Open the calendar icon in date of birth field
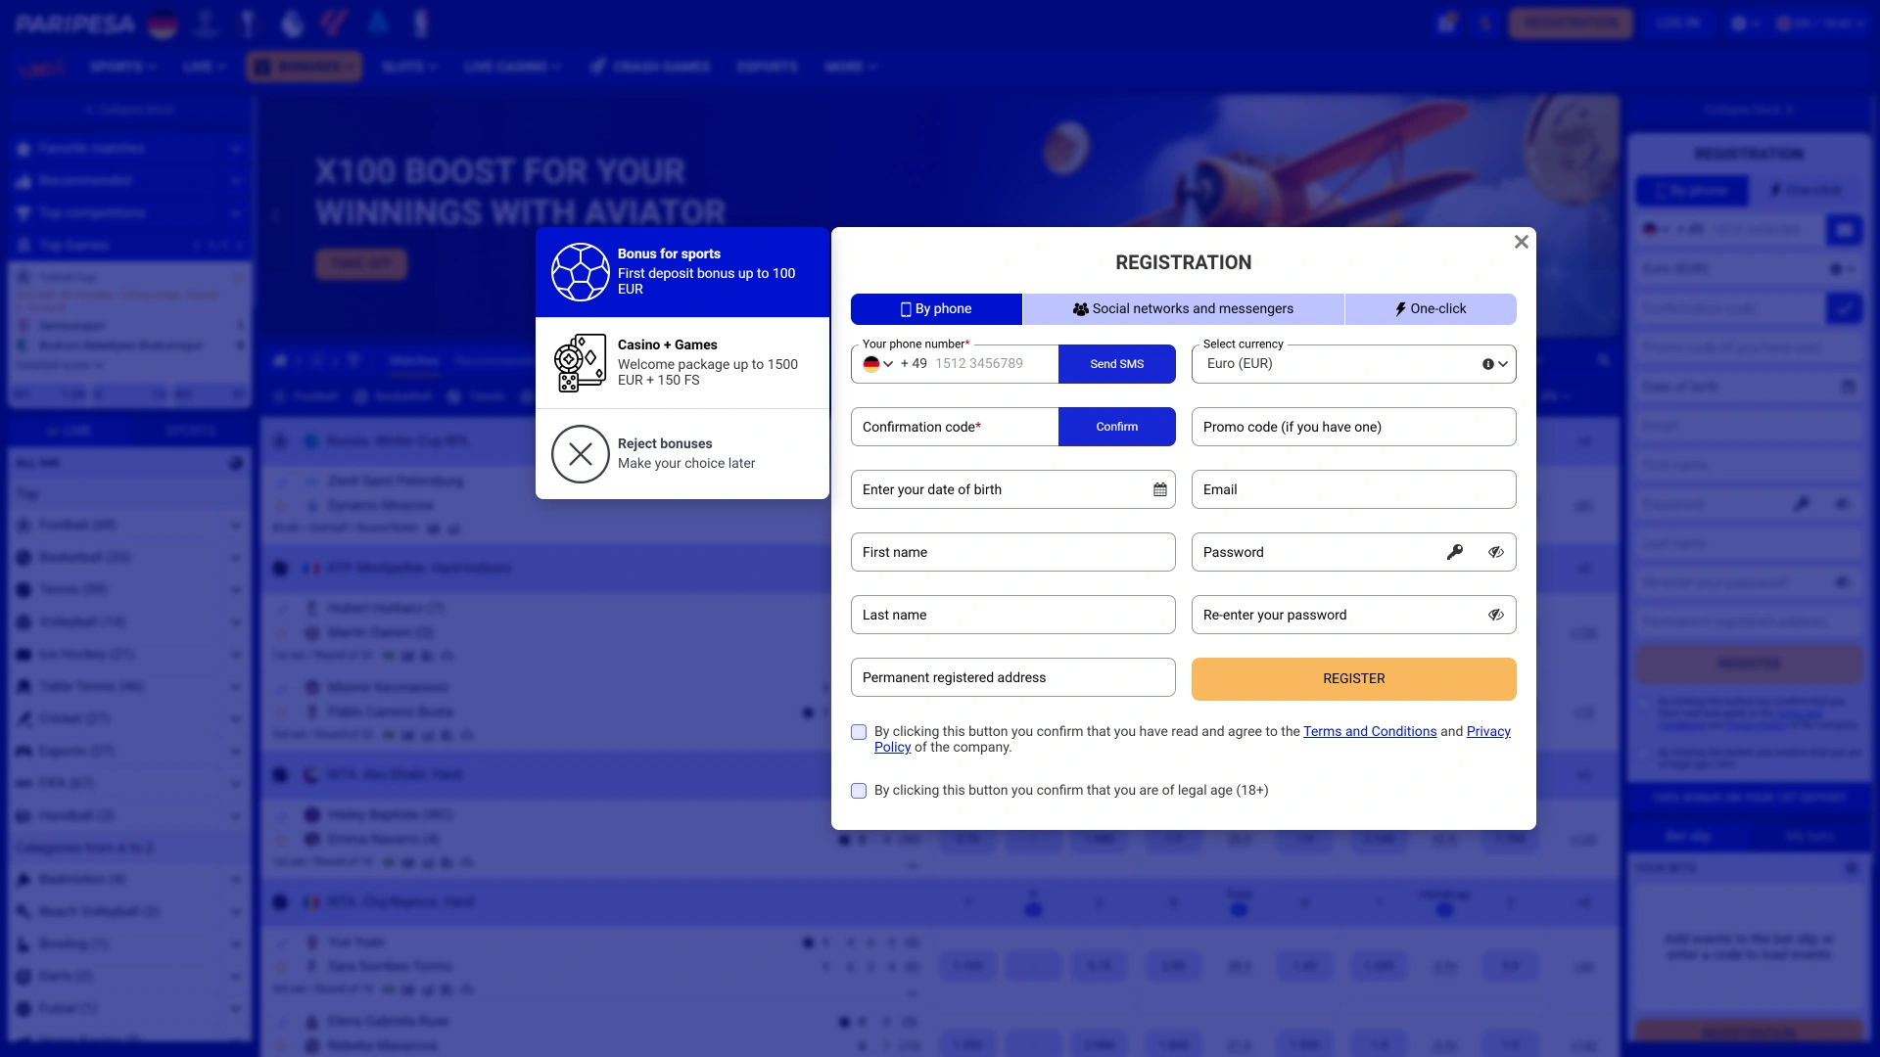Screen dimensions: 1880x1057 pos(1159,489)
